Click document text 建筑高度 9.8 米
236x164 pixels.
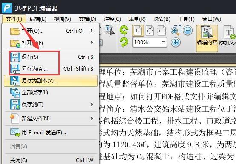pyautogui.click(x=181, y=144)
